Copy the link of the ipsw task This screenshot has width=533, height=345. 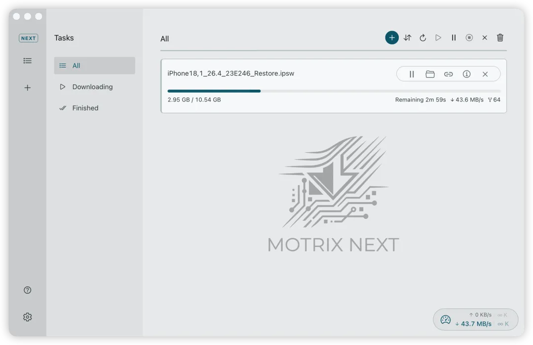coord(448,74)
